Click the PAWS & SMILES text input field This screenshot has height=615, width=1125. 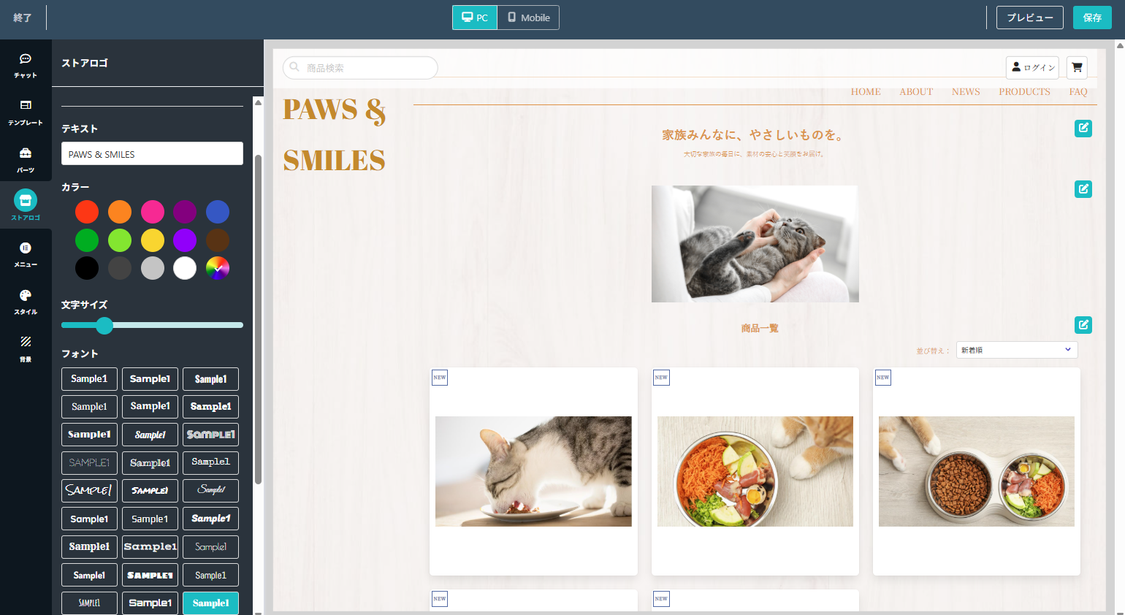point(152,153)
